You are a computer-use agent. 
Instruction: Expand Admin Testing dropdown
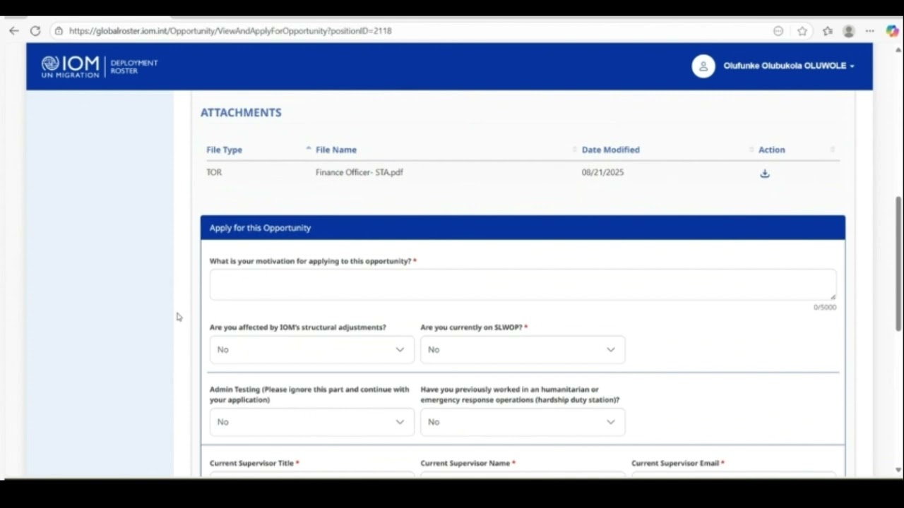click(x=311, y=422)
